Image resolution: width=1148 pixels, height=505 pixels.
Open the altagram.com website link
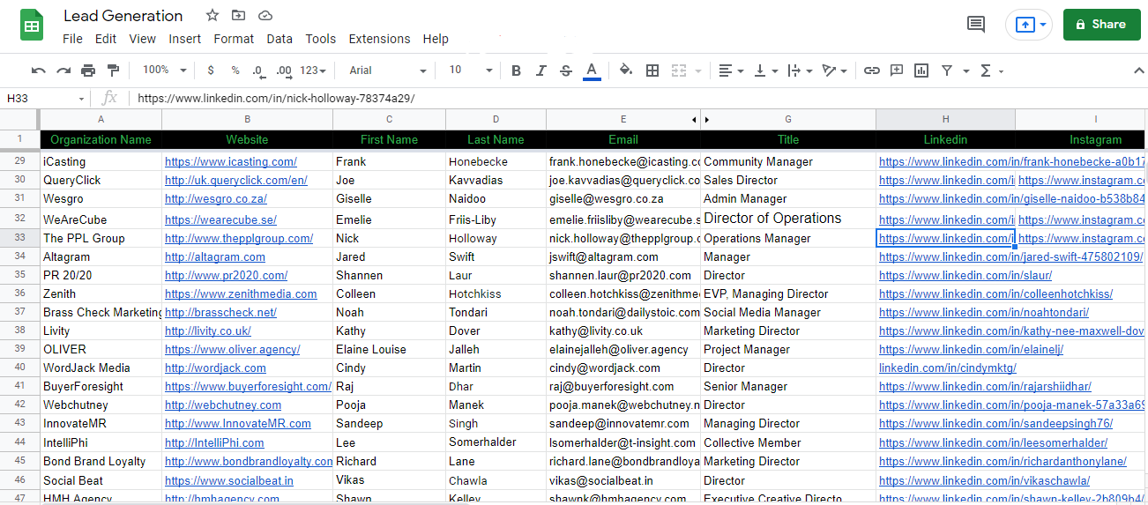[215, 256]
